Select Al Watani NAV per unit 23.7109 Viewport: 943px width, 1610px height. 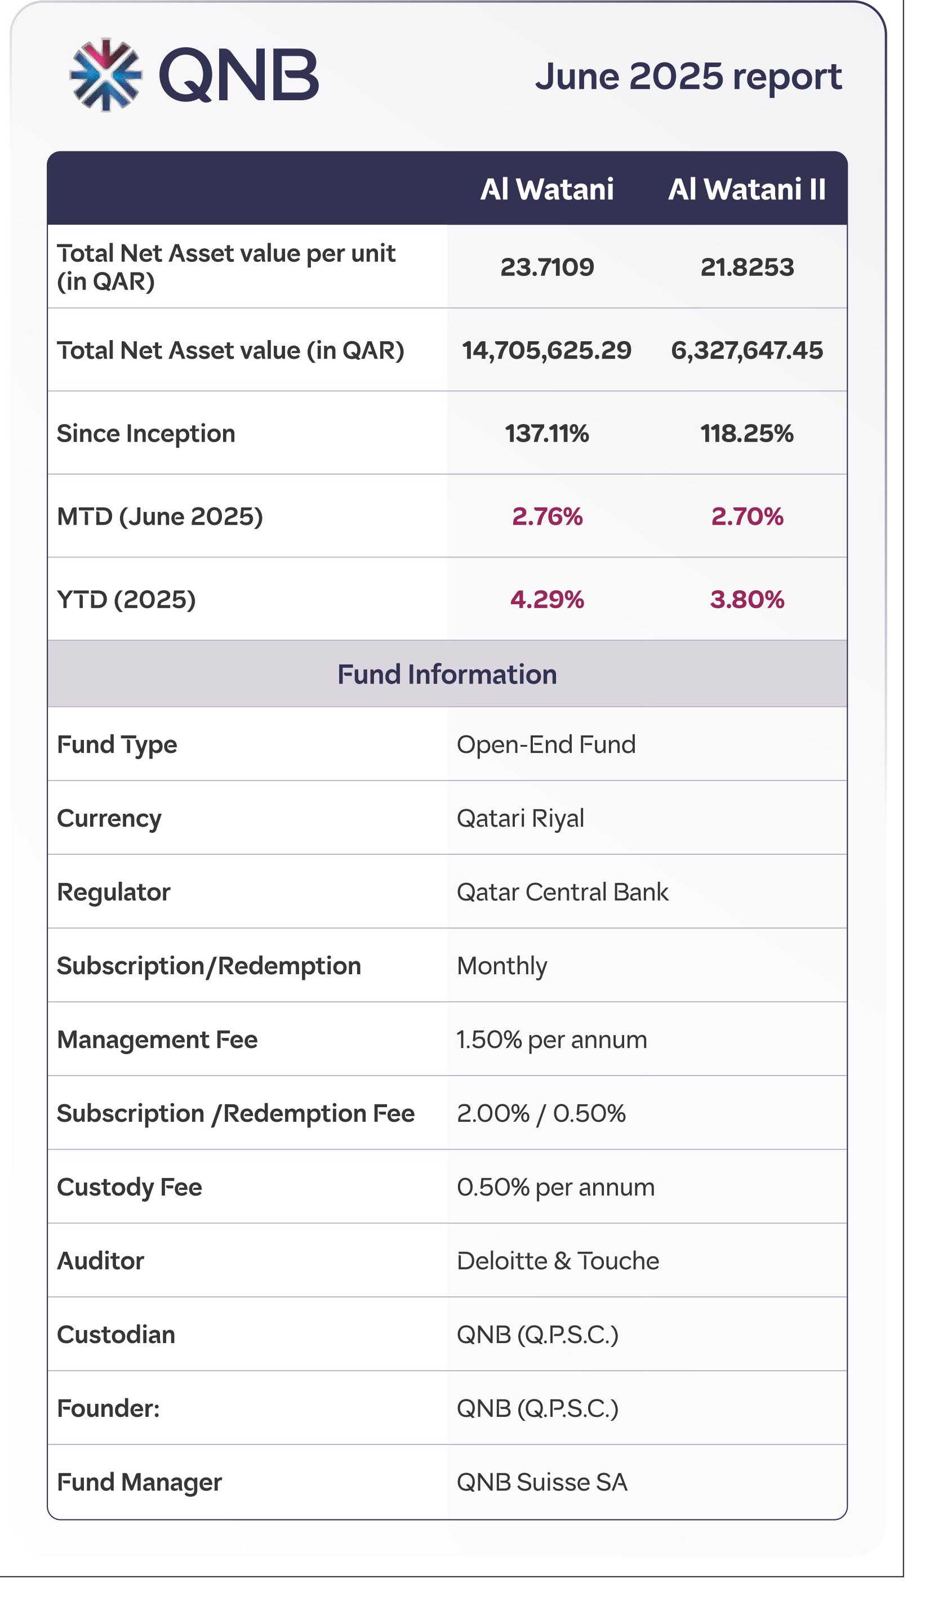click(547, 267)
